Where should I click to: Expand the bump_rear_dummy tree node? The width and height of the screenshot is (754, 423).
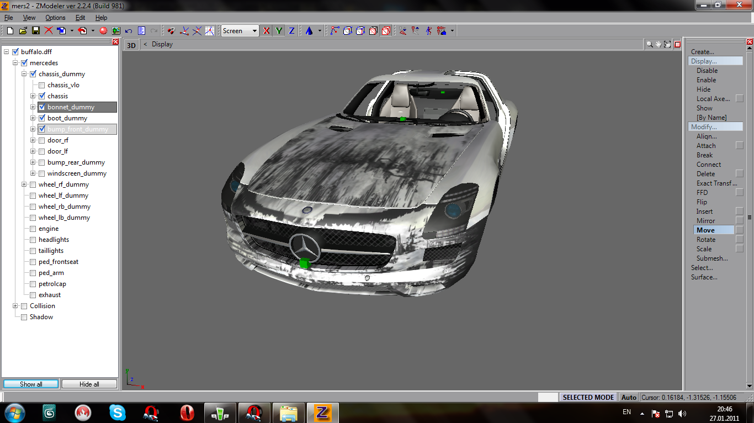point(33,162)
